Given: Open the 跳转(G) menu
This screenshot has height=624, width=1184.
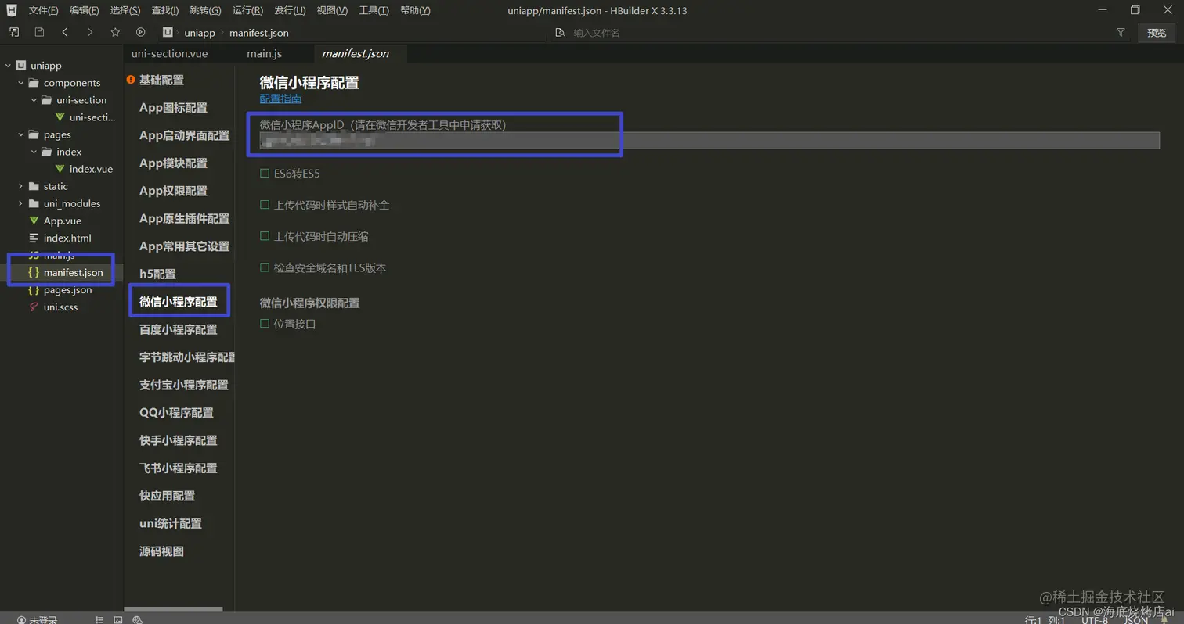Looking at the screenshot, I should tap(205, 10).
